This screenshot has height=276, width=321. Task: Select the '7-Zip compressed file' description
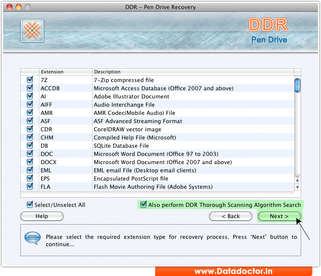[124, 80]
